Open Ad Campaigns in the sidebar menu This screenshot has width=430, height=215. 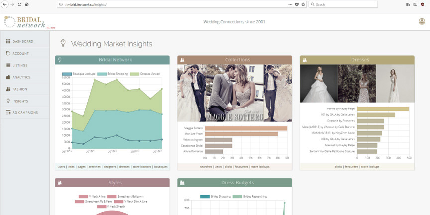(25, 112)
